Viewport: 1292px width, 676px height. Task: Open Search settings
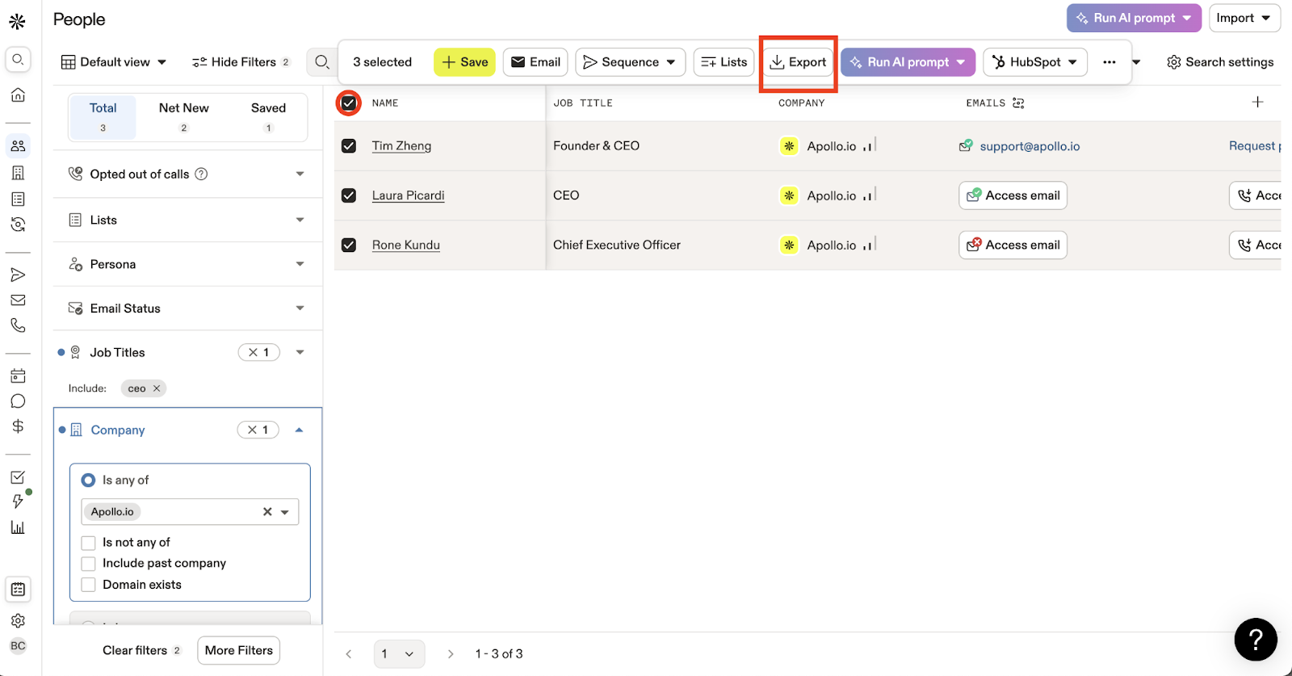click(x=1220, y=62)
